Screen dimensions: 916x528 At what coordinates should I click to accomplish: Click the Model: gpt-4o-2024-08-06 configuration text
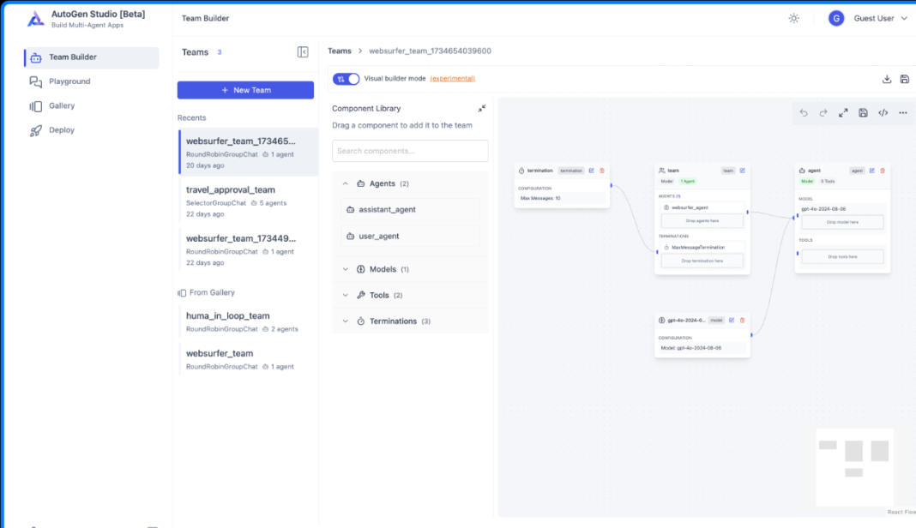691,347
